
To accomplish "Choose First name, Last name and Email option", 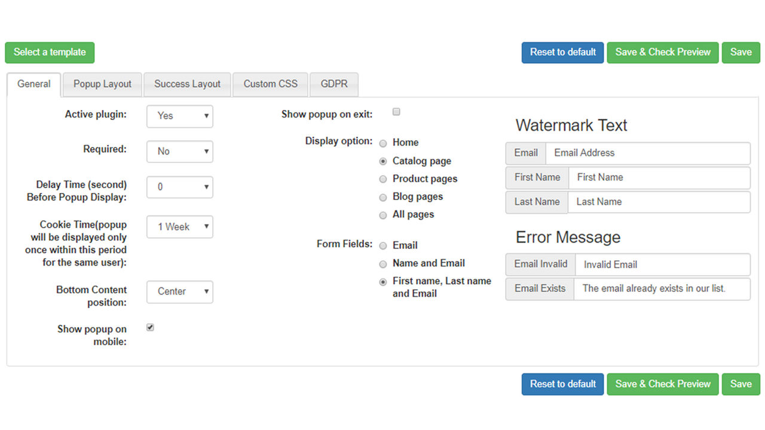I will [383, 282].
